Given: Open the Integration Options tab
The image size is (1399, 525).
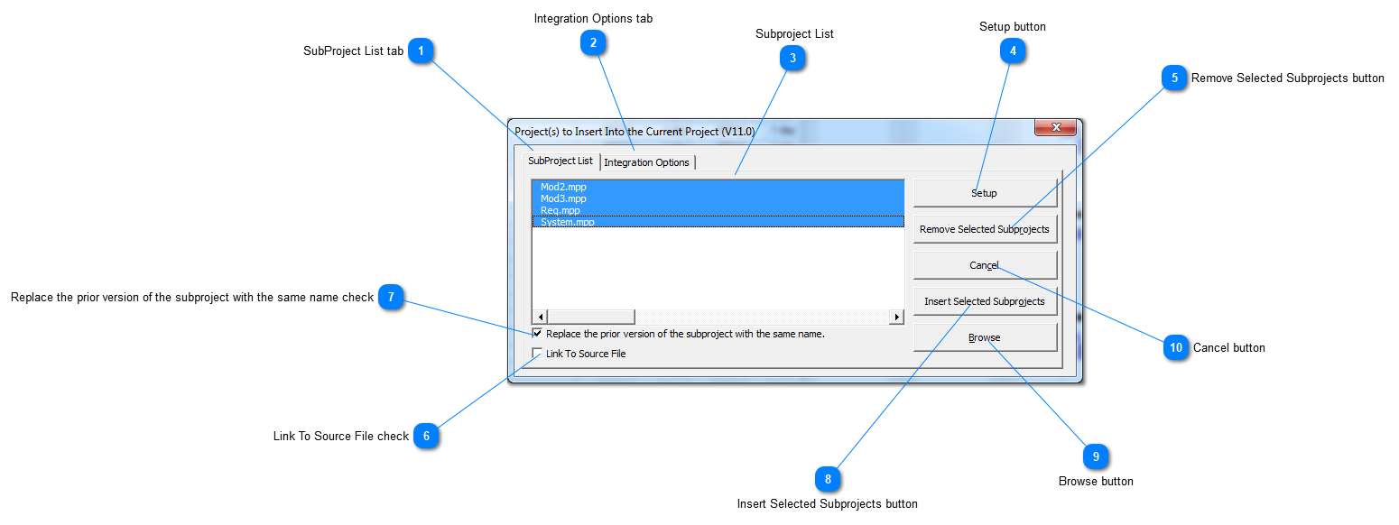Looking at the screenshot, I should 647,162.
